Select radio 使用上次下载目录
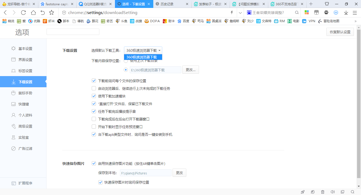The height and width of the screenshot is (195, 361). 126,61
